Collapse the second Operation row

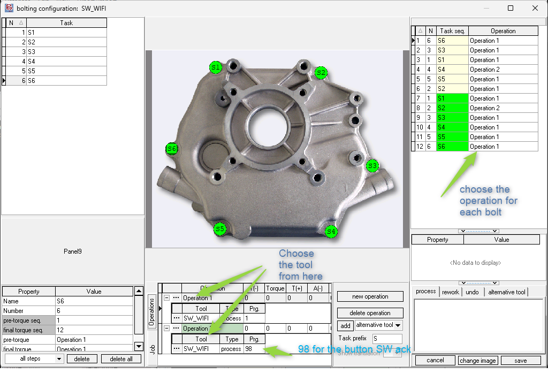coord(167,328)
